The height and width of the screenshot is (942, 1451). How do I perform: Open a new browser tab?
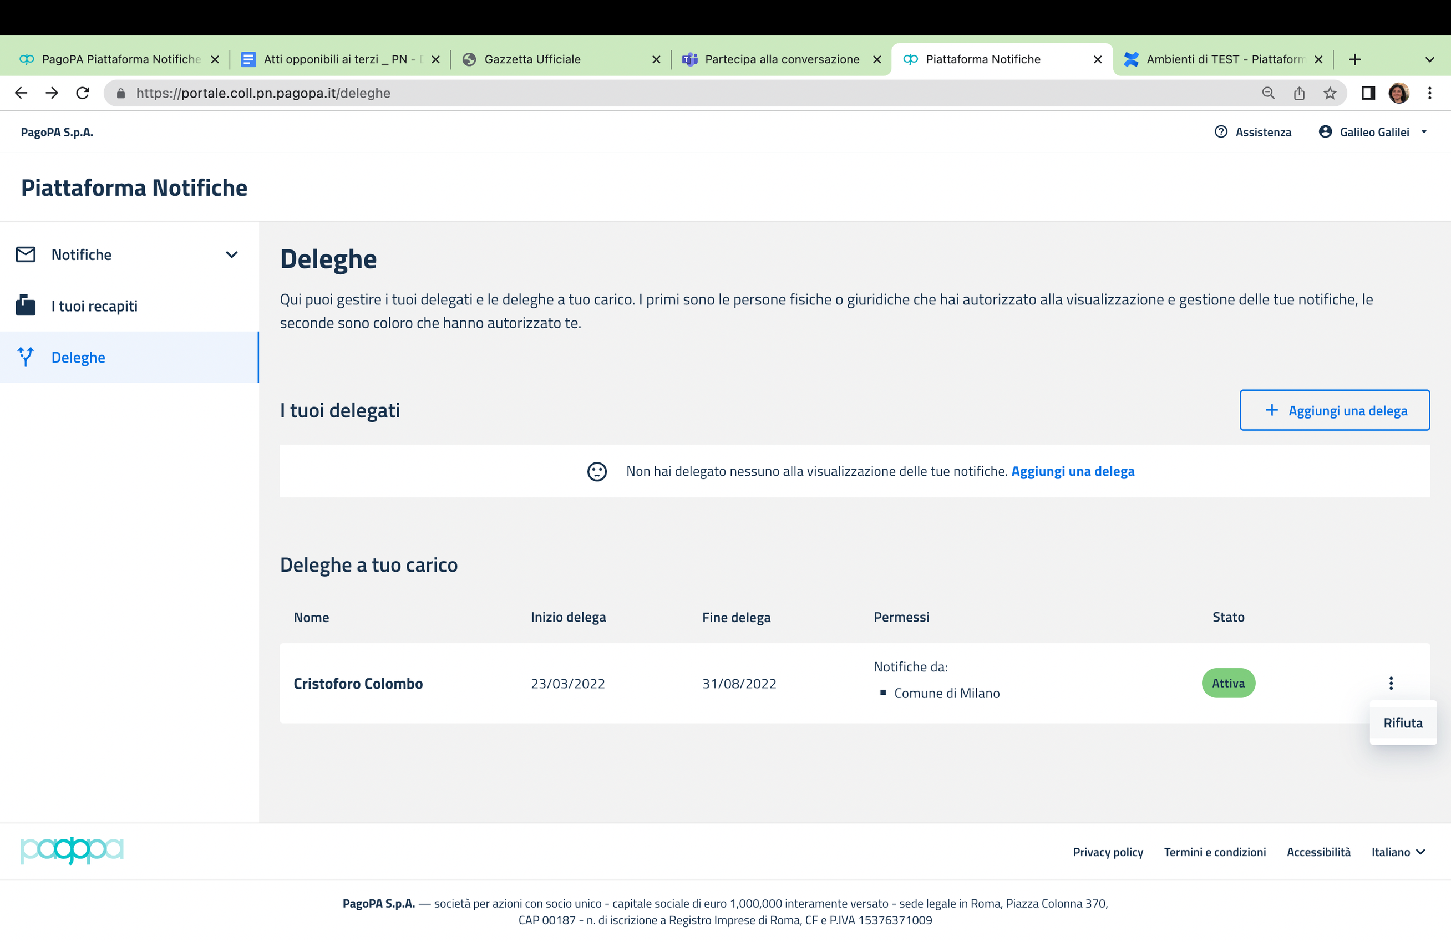coord(1354,59)
